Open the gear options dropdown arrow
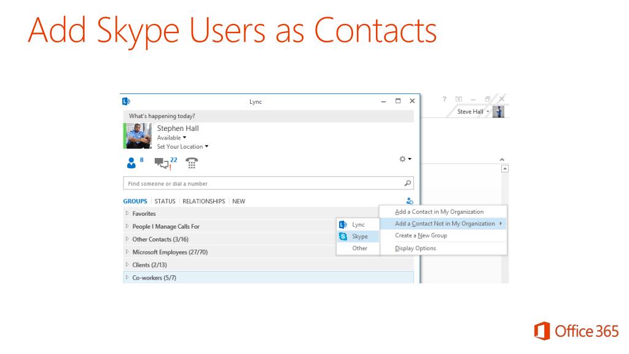Viewport: 629px width, 354px height. 410,159
